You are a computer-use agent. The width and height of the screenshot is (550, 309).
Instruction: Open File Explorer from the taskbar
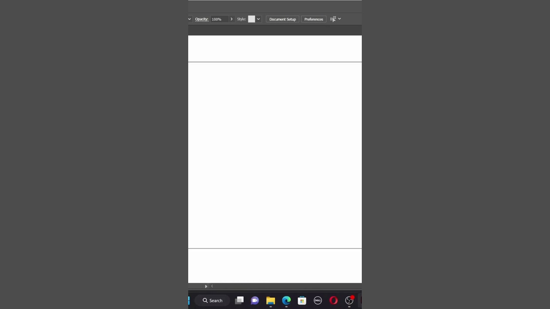[x=271, y=300]
